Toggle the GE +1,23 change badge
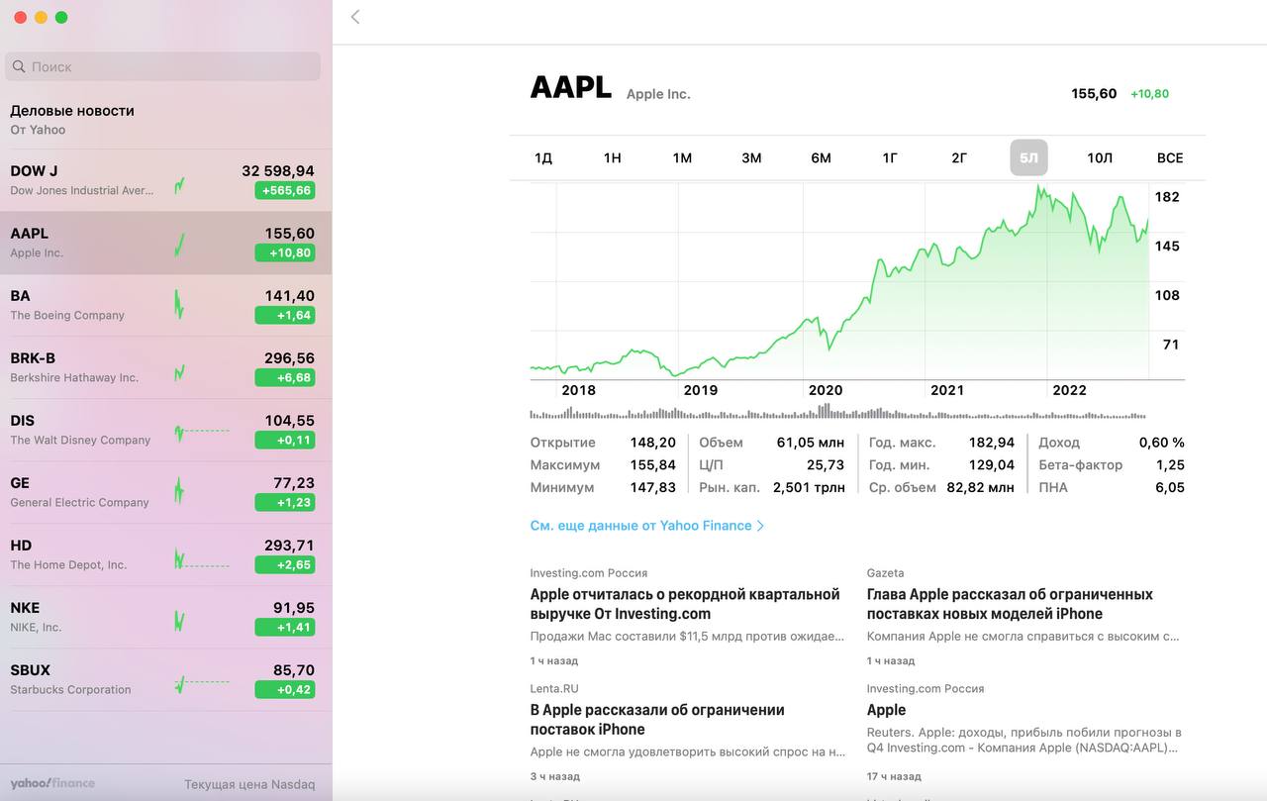 point(284,503)
